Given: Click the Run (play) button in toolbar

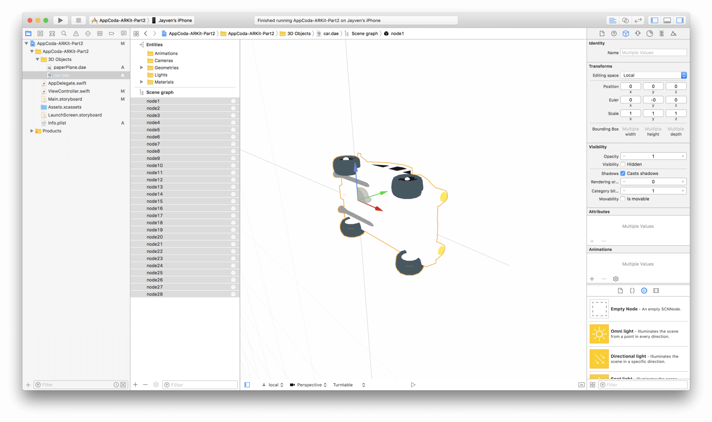Looking at the screenshot, I should 61,20.
